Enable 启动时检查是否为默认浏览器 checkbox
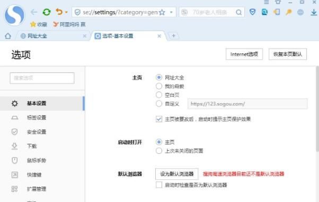The width and height of the screenshot is (319, 202). click(x=159, y=185)
